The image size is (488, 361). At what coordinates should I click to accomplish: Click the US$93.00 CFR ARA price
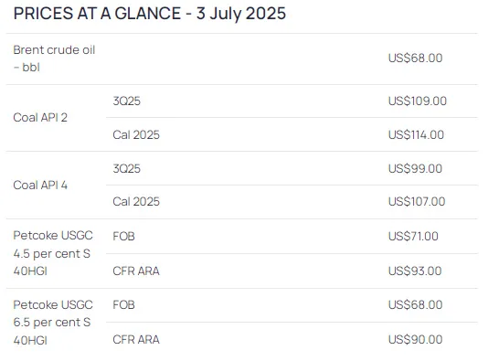click(x=415, y=271)
